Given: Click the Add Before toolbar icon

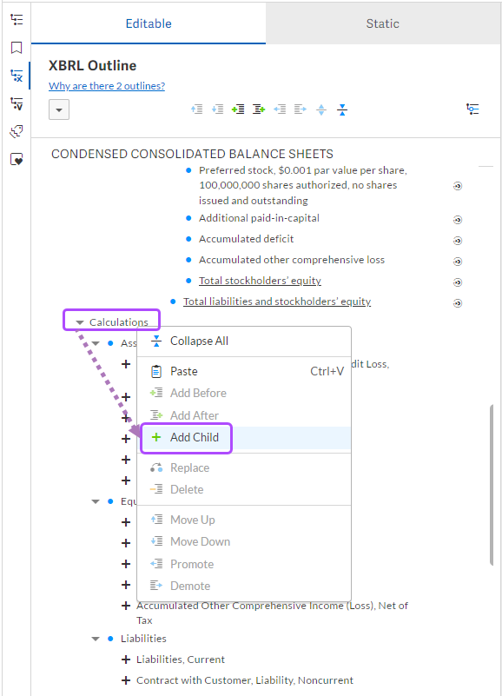Looking at the screenshot, I should point(238,109).
